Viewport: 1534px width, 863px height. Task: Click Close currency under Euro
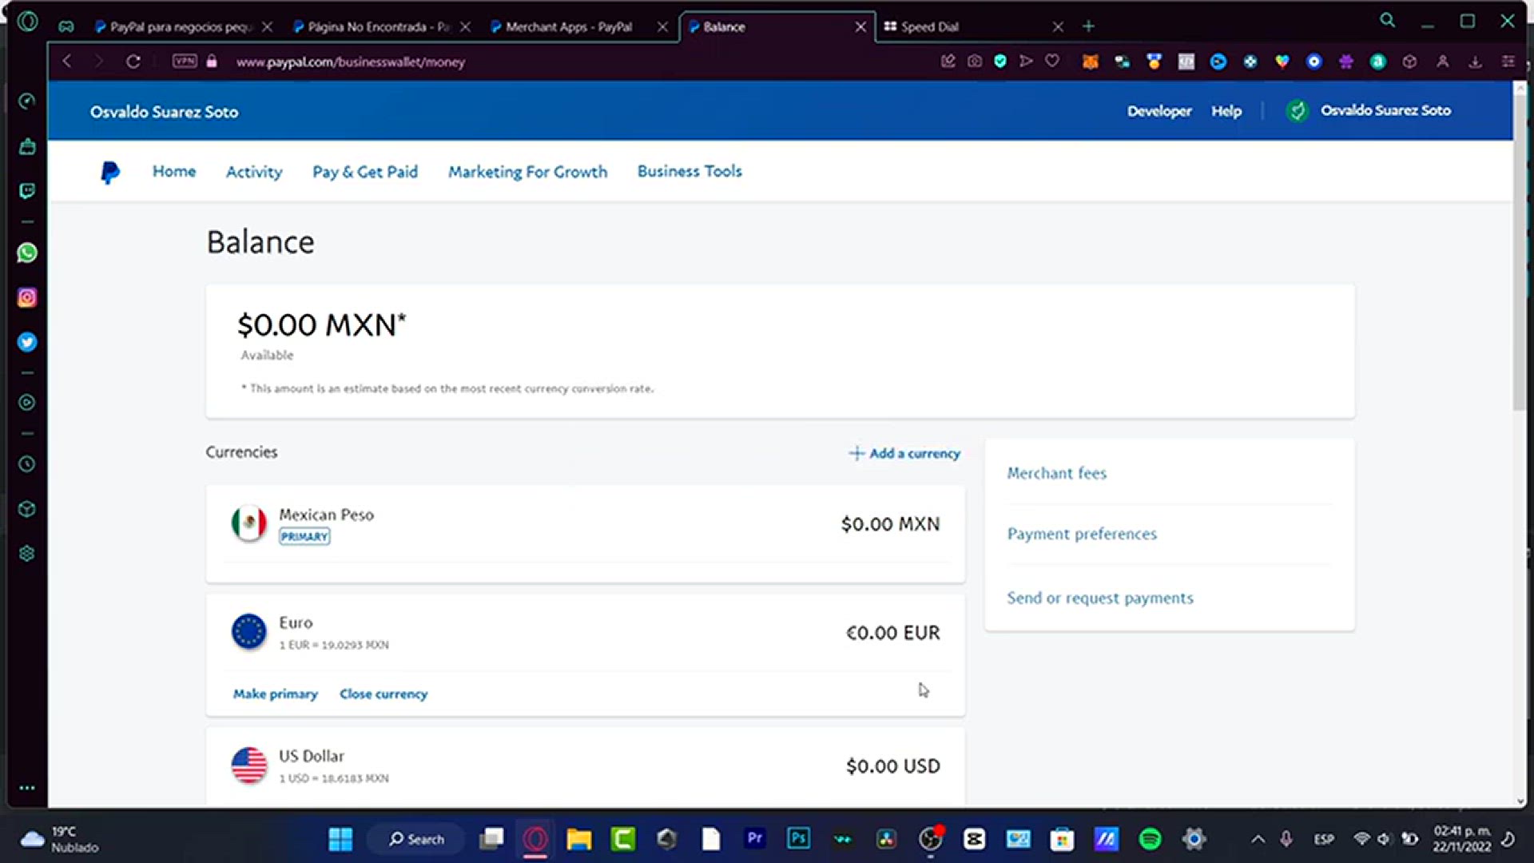(x=383, y=694)
